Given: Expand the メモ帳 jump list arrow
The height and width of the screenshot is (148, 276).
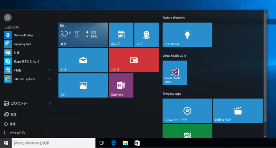Looking at the screenshot, I should 50,70.
